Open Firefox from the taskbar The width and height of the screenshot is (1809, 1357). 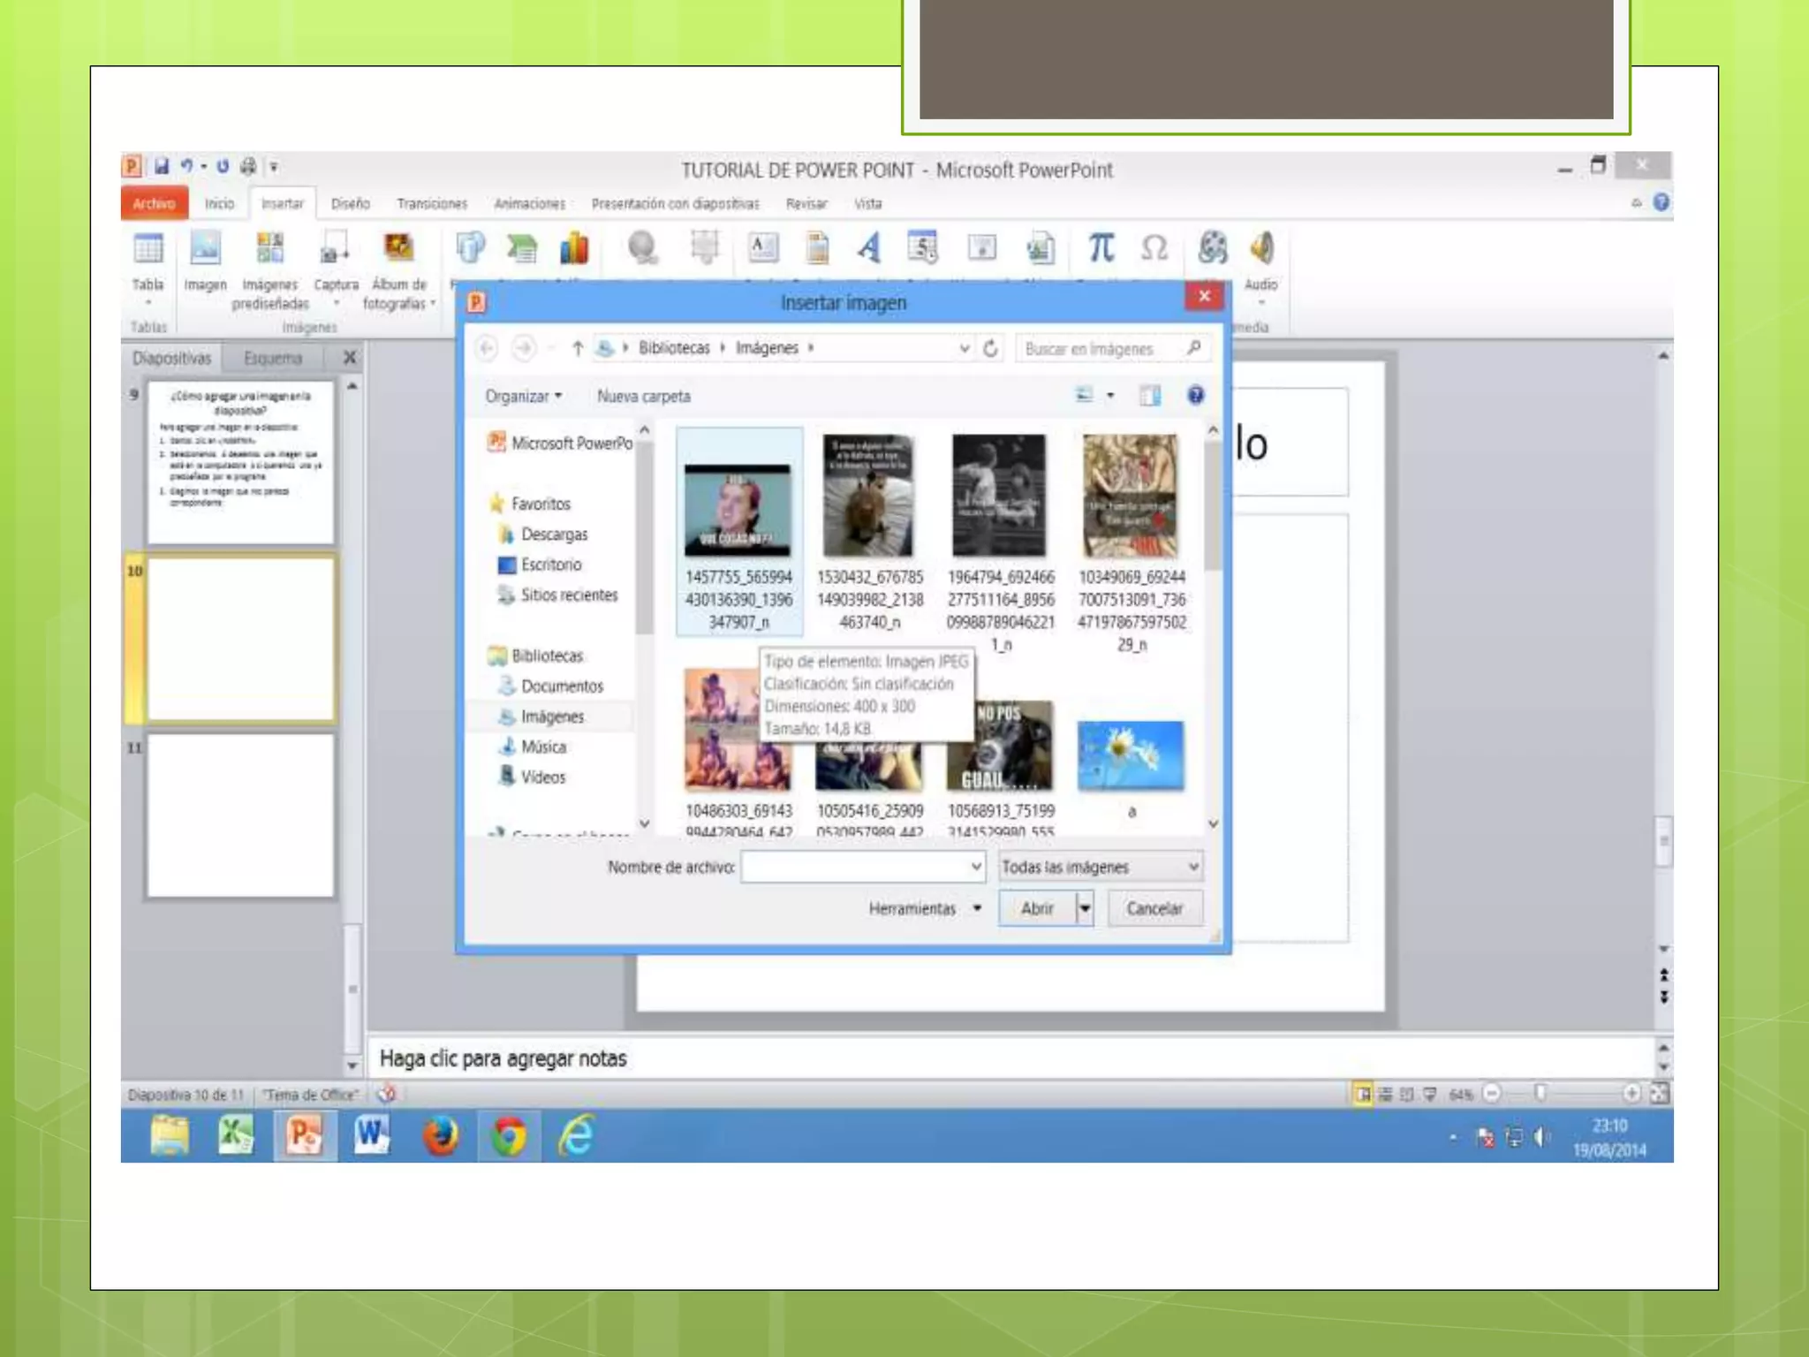coord(441,1136)
